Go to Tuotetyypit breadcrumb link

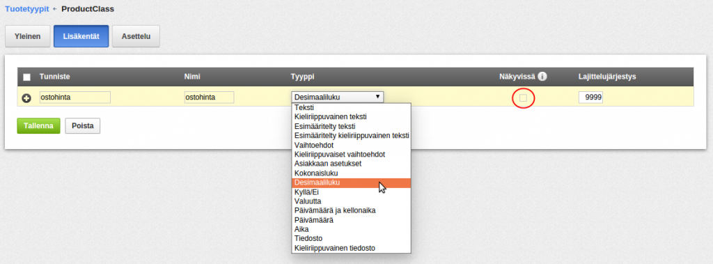point(27,8)
